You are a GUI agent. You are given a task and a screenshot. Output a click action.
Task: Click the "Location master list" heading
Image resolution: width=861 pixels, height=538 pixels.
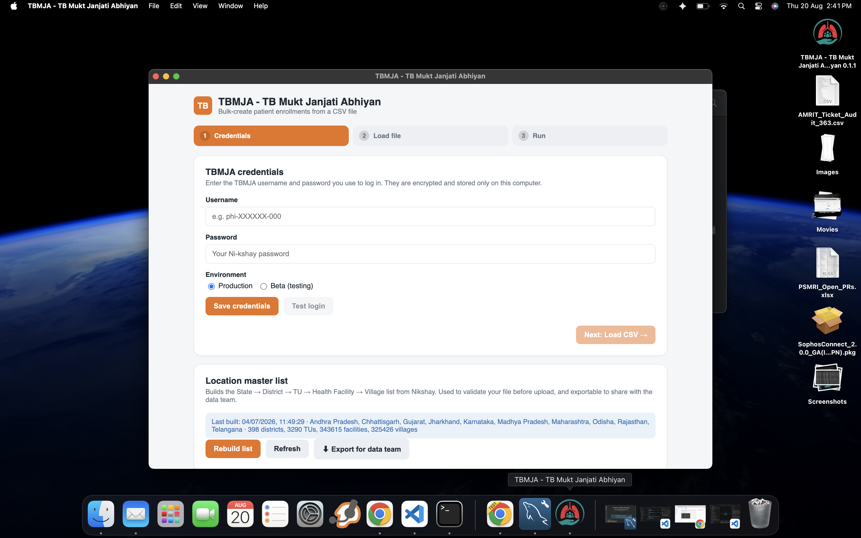247,381
